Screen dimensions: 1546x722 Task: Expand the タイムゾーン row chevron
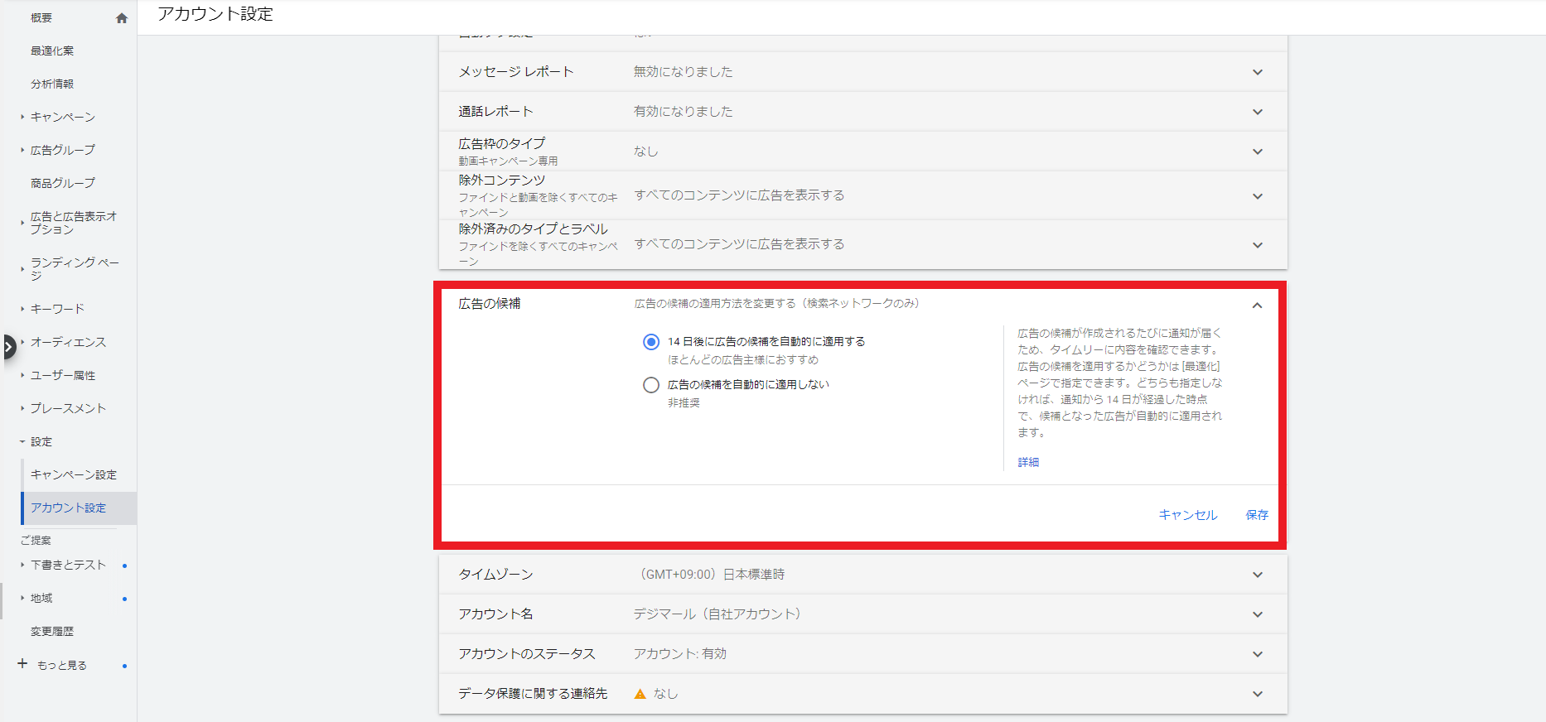coord(1258,575)
